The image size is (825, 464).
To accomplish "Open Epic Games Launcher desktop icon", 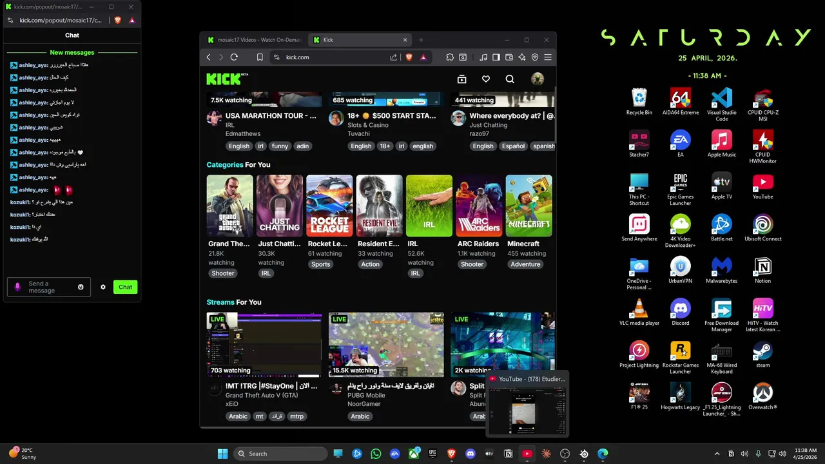I will [681, 189].
